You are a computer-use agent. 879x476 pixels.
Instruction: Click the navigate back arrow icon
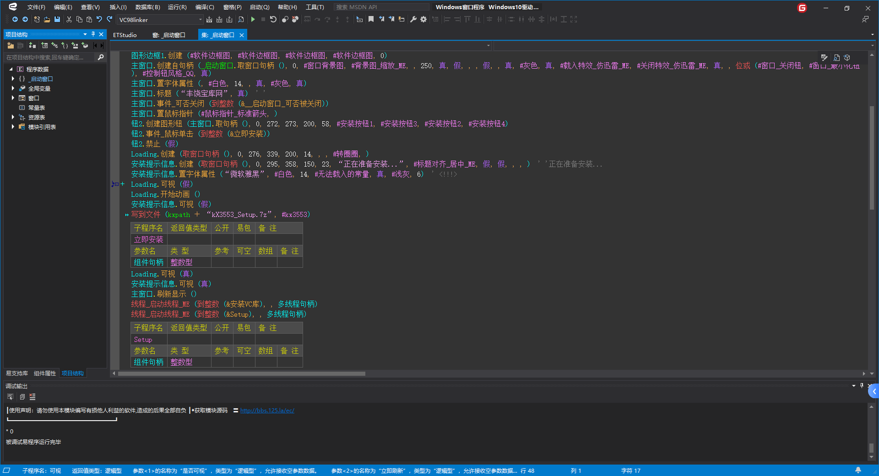pyautogui.click(x=15, y=19)
